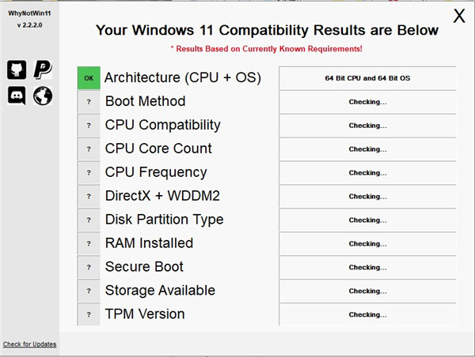The height and width of the screenshot is (357, 475).
Task: Click the CPU Frequency status indicator
Action: pyautogui.click(x=89, y=173)
